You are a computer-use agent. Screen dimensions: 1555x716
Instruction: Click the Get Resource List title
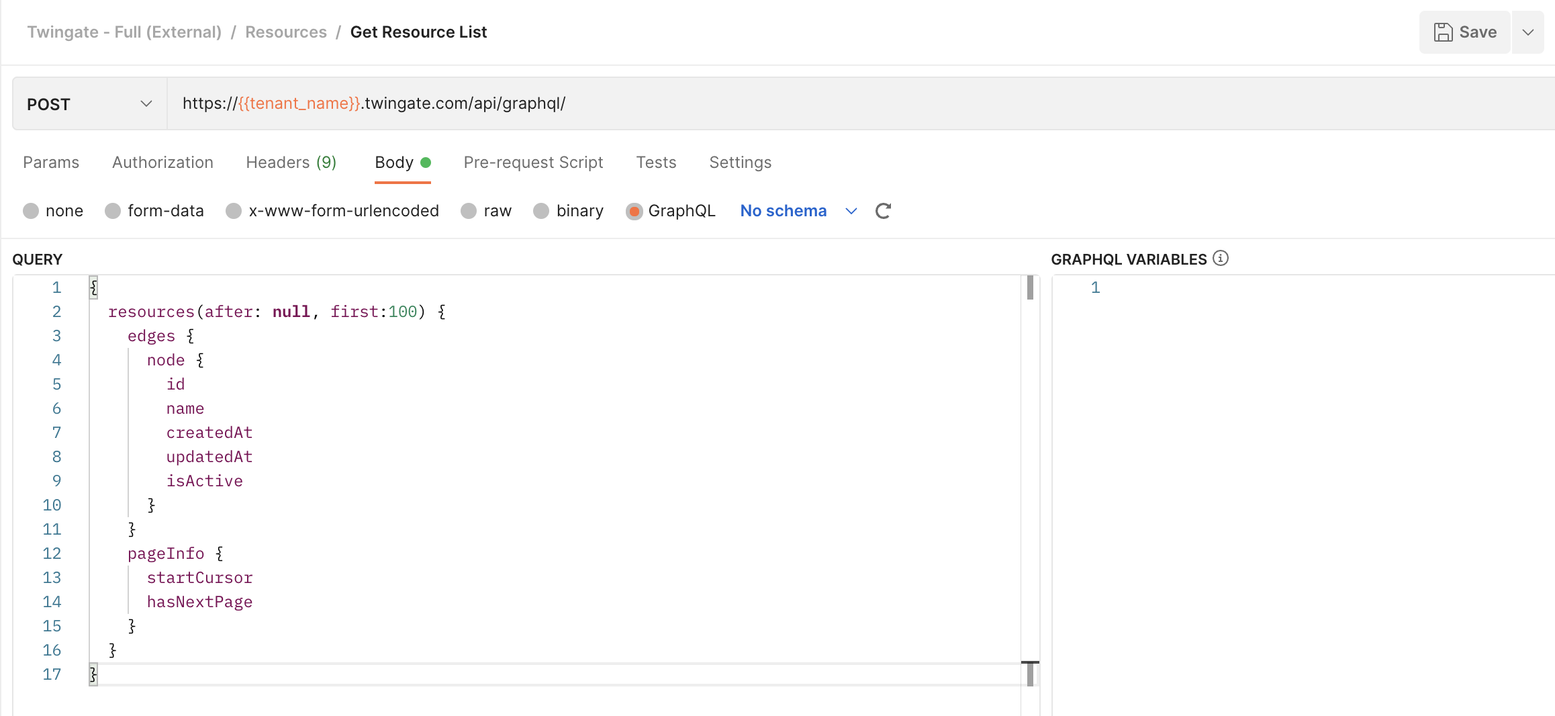coord(418,32)
